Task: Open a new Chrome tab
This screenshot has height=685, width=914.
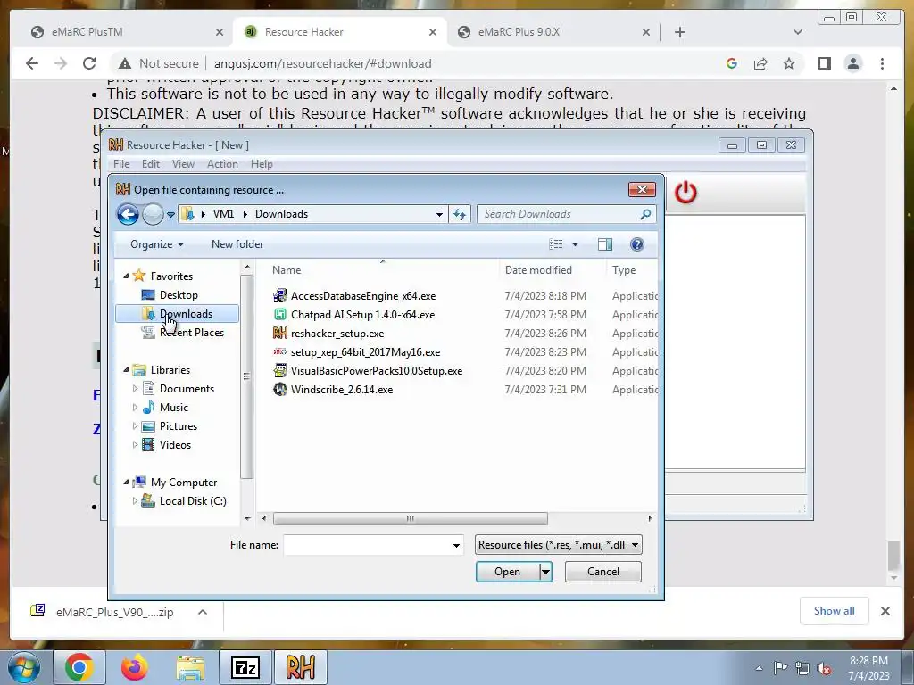Action: point(679,32)
